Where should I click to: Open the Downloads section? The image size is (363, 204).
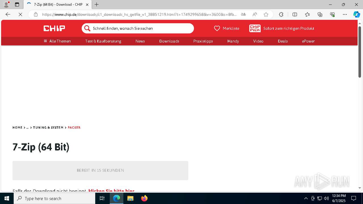coord(169,41)
